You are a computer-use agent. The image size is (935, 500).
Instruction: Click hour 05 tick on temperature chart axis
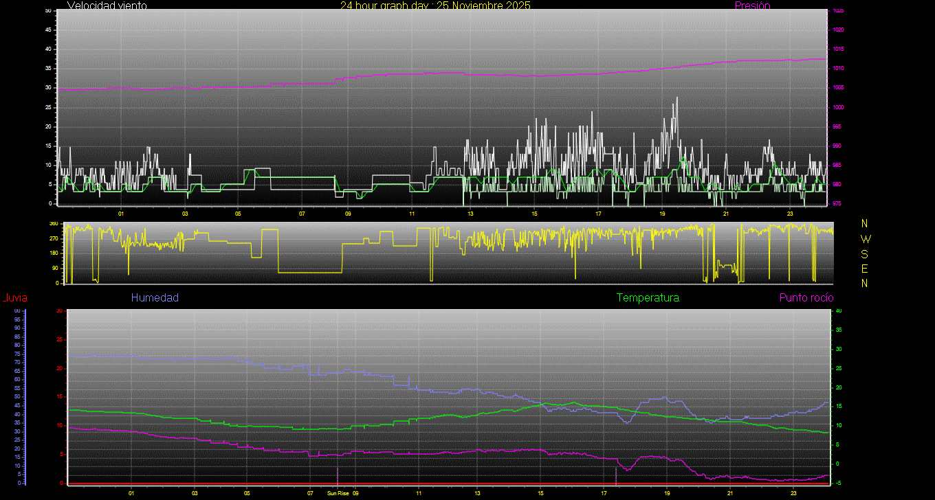[247, 493]
